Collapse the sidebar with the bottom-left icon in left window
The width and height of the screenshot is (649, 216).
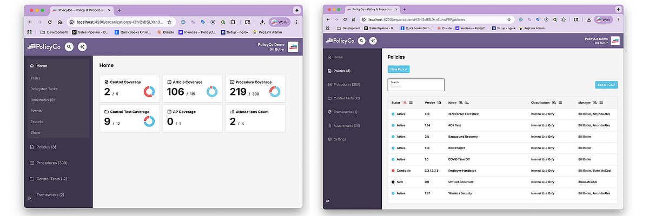tap(28, 199)
